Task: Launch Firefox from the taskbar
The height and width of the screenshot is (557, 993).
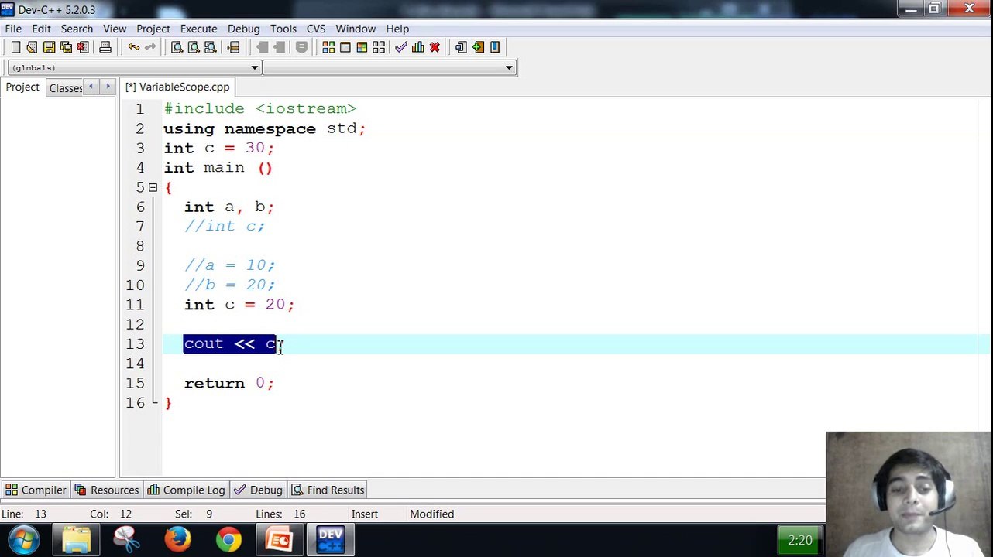Action: 178,539
